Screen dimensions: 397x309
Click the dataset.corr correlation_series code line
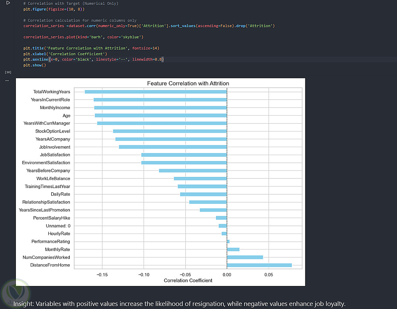coord(149,26)
